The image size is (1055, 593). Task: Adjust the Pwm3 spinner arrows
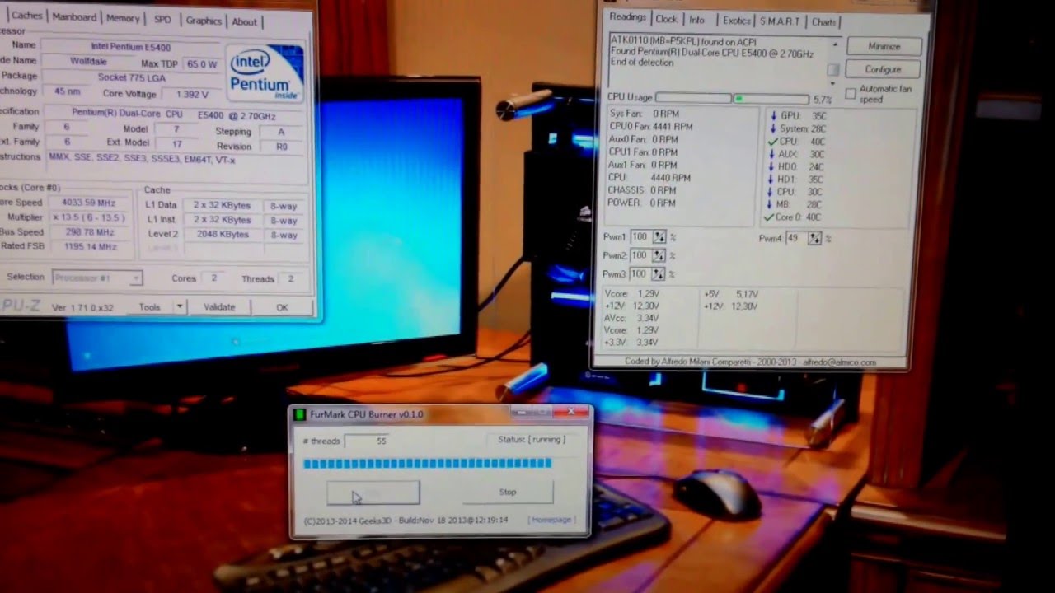(659, 274)
